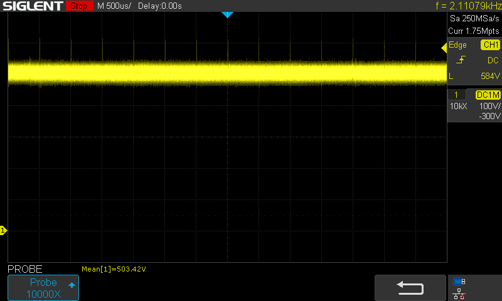Screen dimensions: 502x301
Task: Select the yellow trigger level arrow
Action: click(x=444, y=48)
